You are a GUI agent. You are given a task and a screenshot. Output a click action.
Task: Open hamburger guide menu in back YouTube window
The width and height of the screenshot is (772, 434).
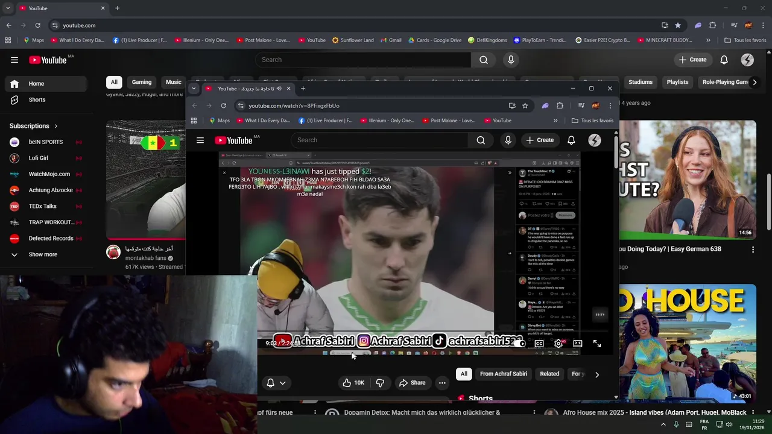click(14, 60)
